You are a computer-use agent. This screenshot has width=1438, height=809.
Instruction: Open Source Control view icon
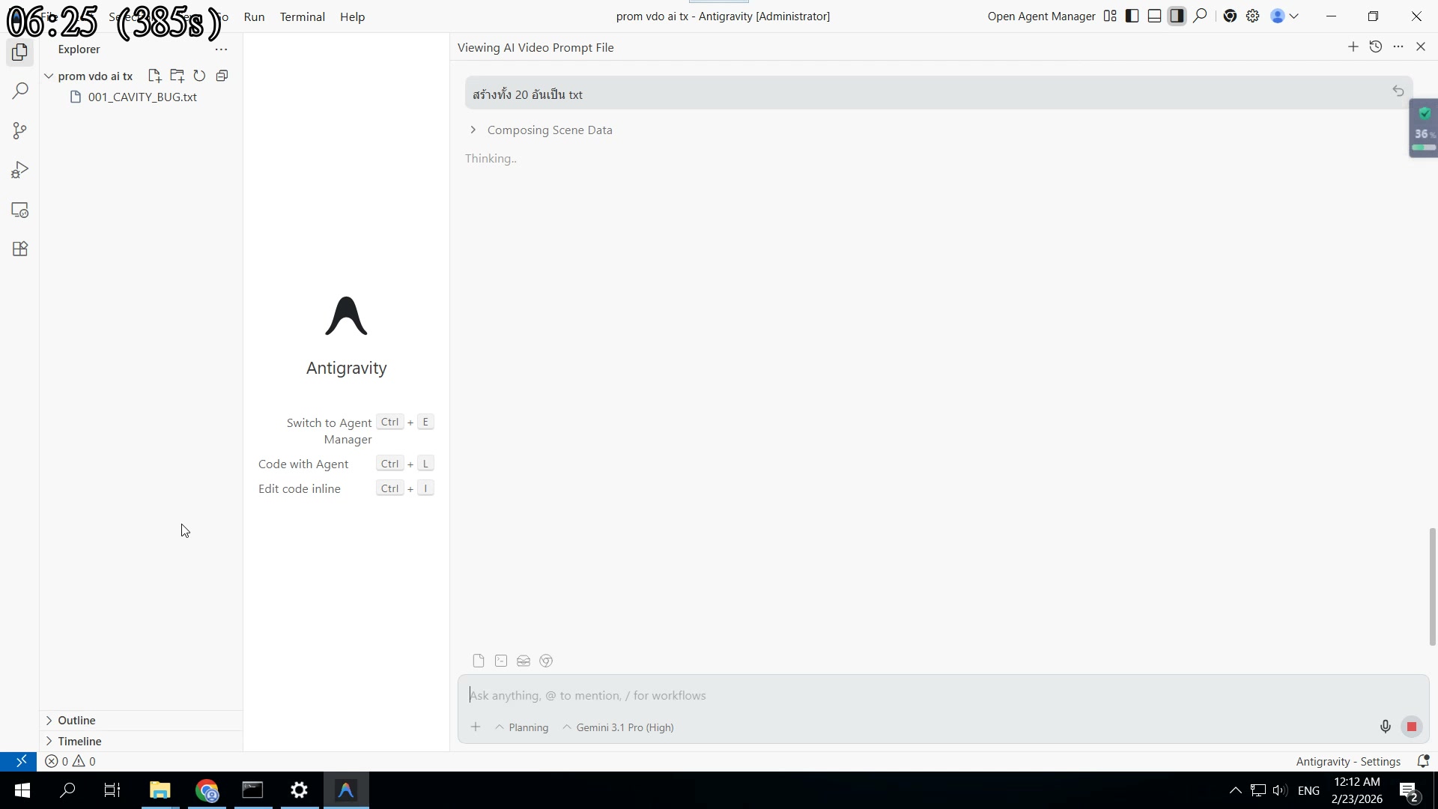20,131
